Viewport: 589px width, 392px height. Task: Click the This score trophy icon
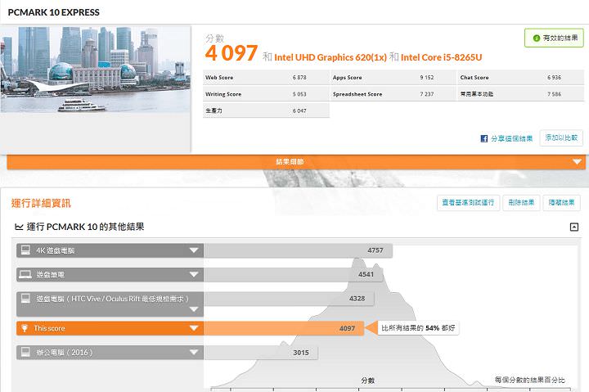tap(25, 328)
